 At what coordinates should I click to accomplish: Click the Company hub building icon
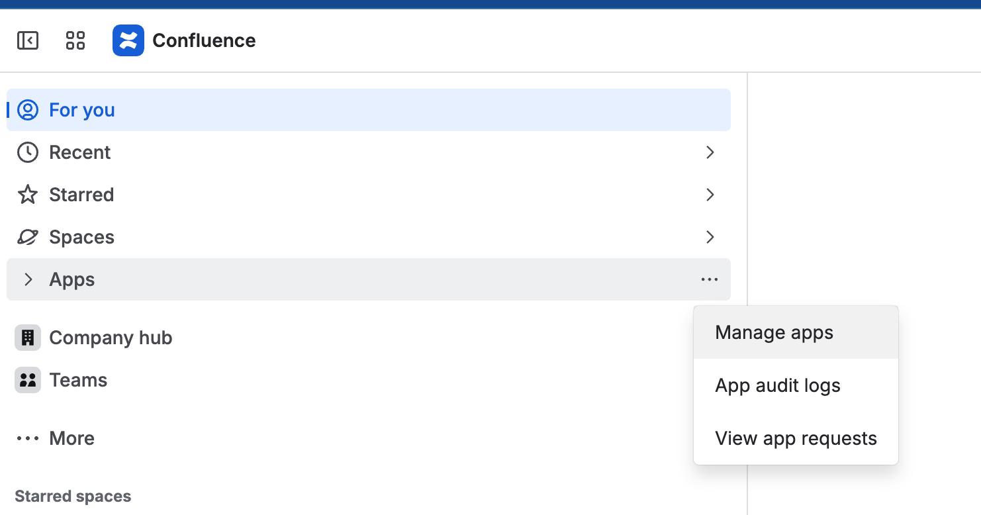click(28, 338)
